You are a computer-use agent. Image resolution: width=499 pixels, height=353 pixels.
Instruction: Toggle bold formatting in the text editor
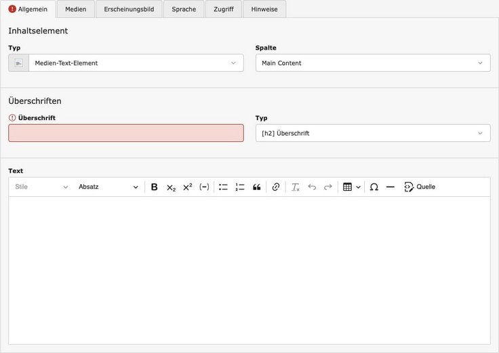[x=154, y=187]
